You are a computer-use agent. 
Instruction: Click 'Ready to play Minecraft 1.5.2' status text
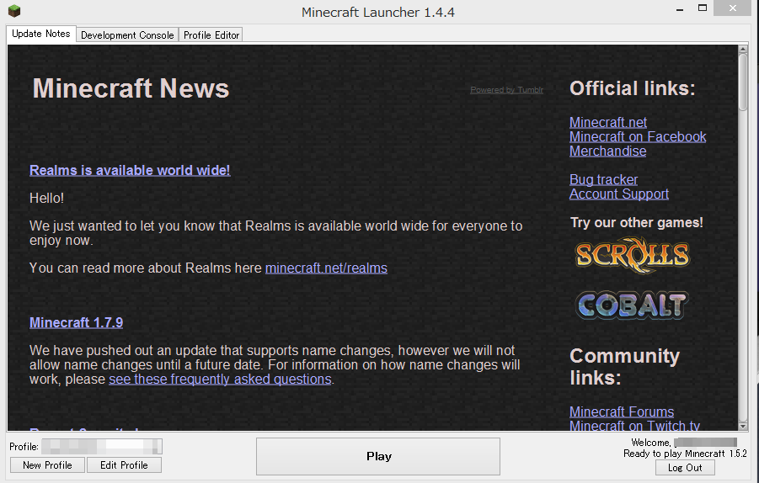(x=685, y=454)
